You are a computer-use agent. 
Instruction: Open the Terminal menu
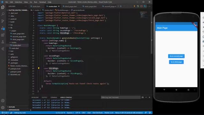pyautogui.click(x=42, y=2)
